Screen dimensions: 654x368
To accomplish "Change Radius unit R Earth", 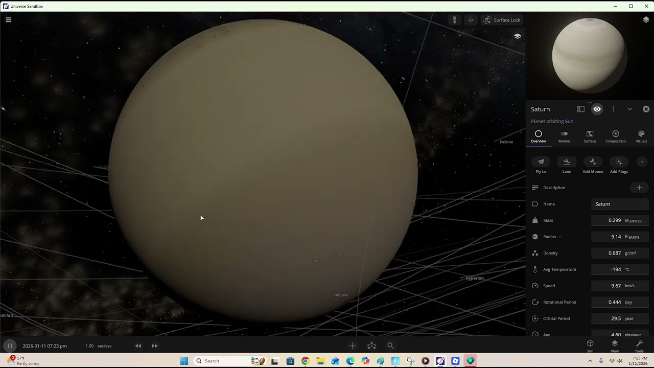I will click(632, 237).
